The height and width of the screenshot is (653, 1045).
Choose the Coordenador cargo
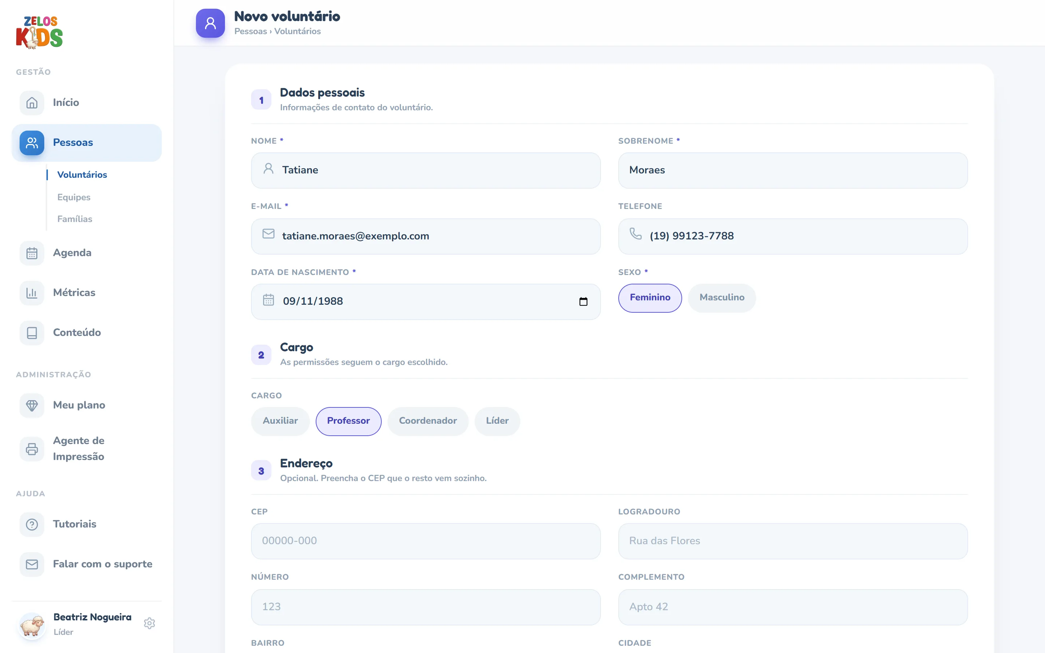point(428,421)
